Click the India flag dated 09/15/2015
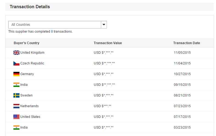The height and width of the screenshot is (136, 216). coord(16,85)
